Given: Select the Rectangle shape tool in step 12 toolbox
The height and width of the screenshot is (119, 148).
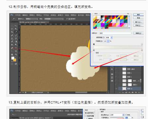Looking at the screenshot, I should pyautogui.click(x=16, y=51).
